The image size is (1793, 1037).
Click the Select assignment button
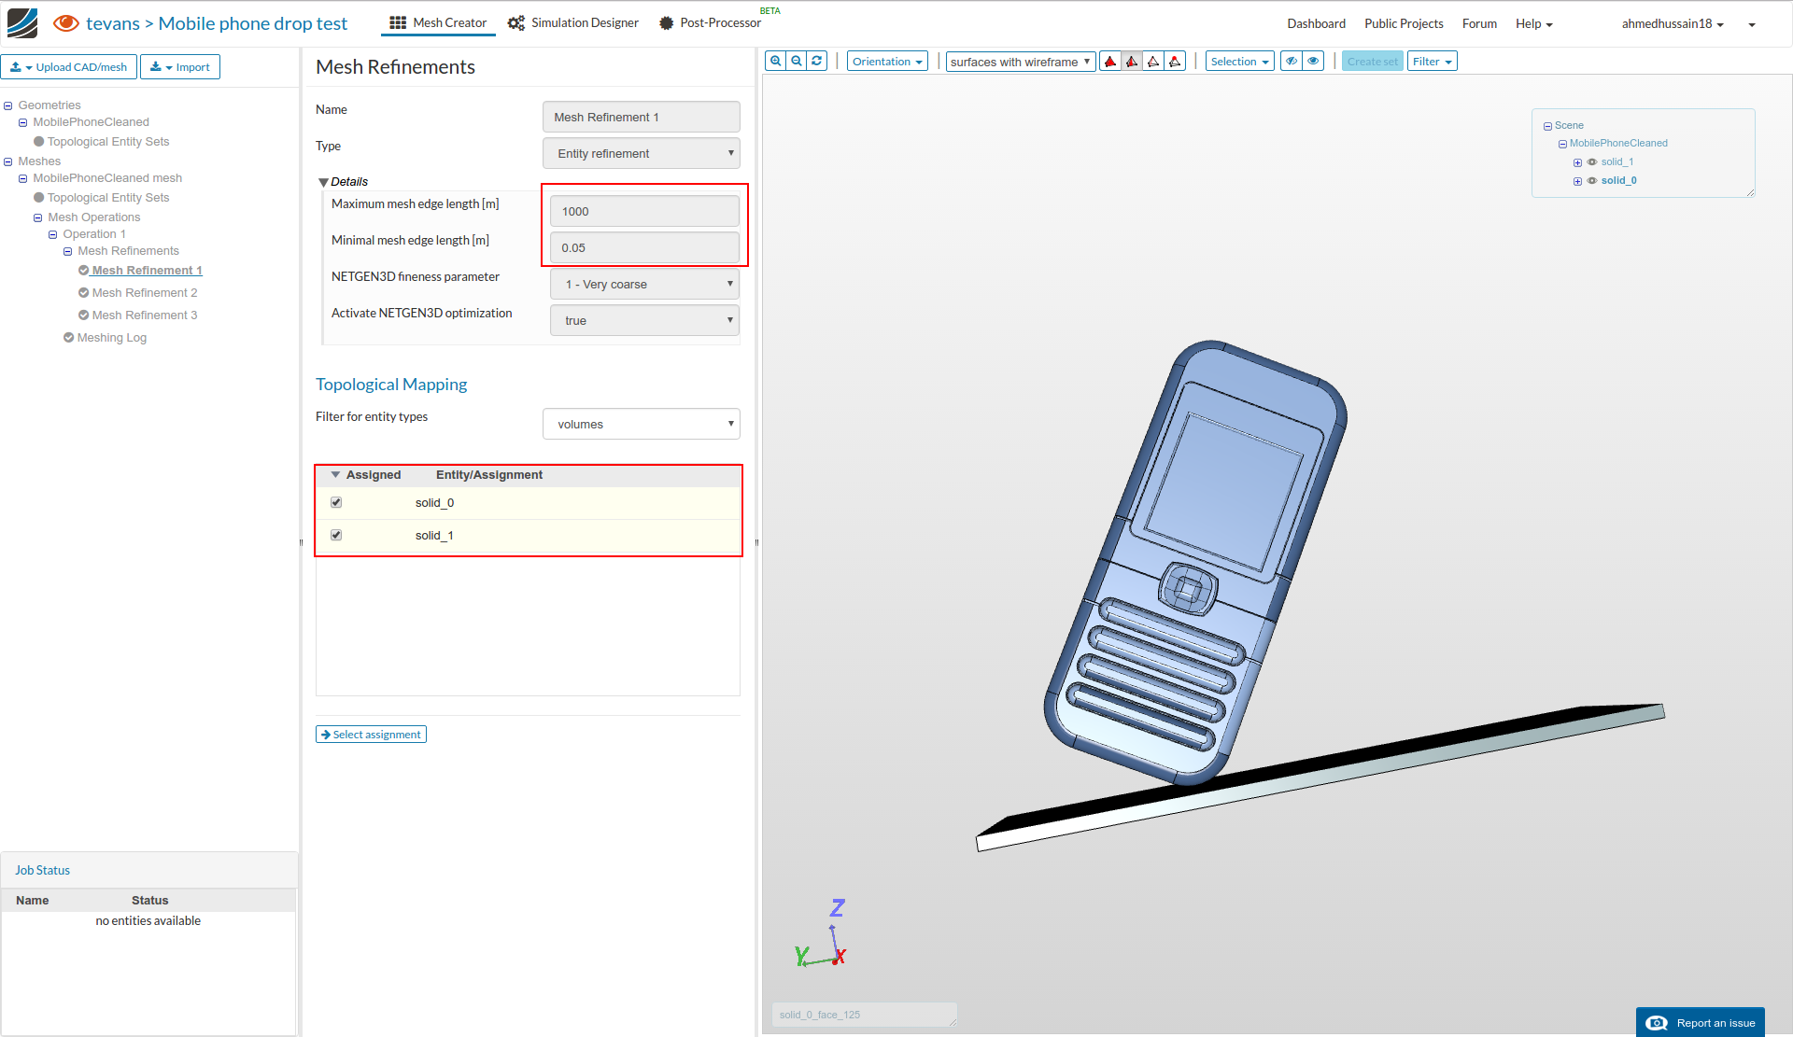(371, 735)
